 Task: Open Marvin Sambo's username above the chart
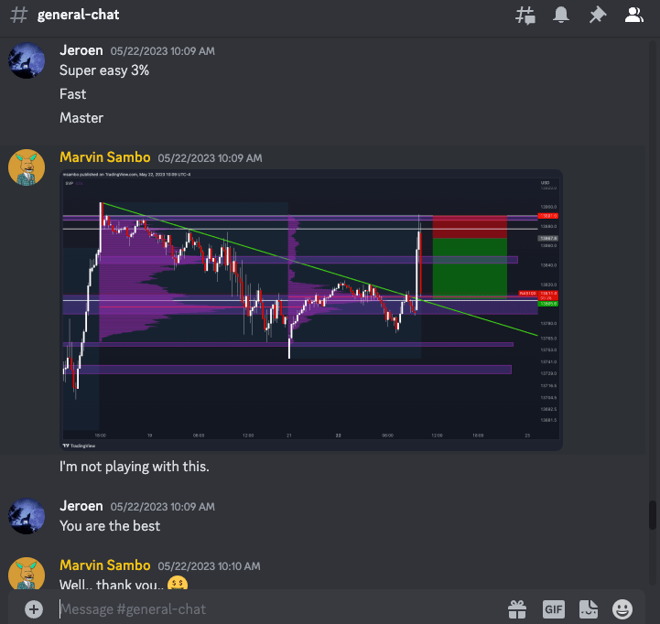coord(104,157)
